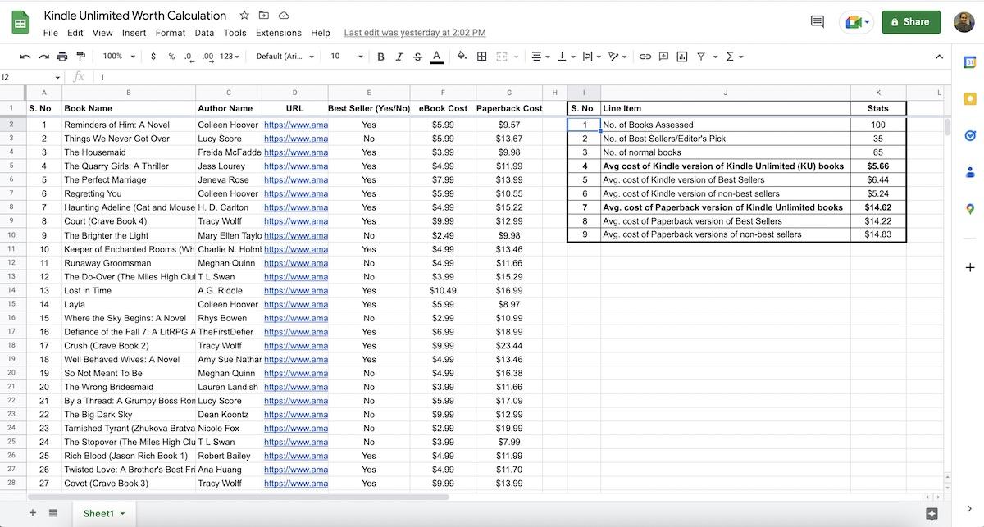984x527 pixels.
Task: Click the Borders icon
Action: (482, 57)
